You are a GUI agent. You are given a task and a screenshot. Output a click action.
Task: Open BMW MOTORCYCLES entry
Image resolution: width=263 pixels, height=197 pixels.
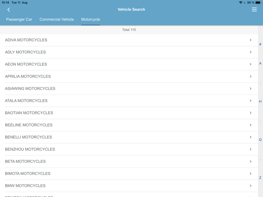[x=129, y=186]
